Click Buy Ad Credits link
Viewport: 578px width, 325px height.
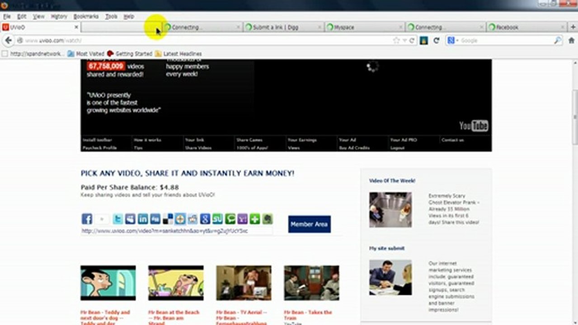pos(354,148)
